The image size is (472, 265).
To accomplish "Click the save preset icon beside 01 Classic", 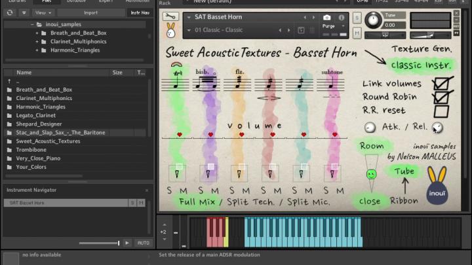I will point(301,30).
